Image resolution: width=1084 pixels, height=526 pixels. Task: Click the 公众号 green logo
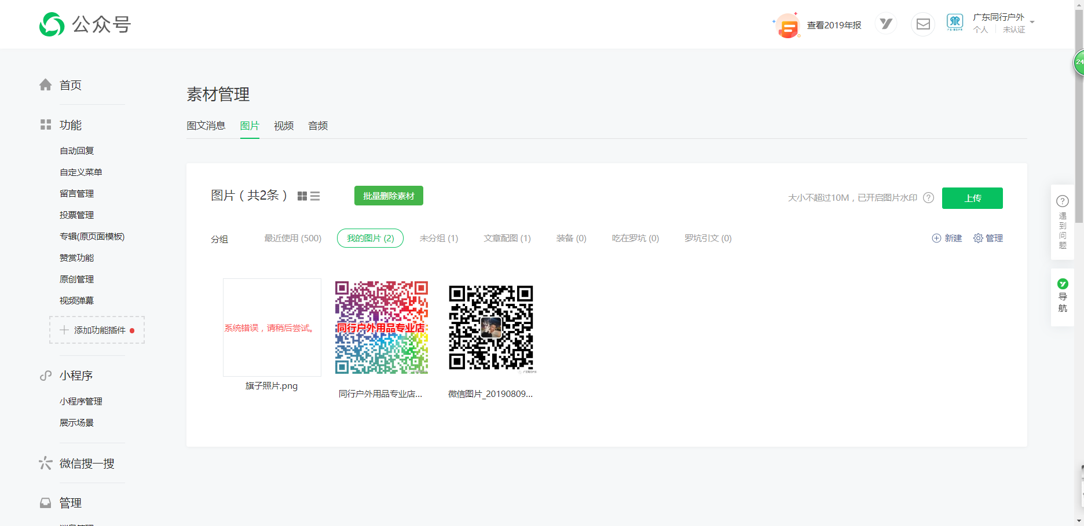pos(52,24)
